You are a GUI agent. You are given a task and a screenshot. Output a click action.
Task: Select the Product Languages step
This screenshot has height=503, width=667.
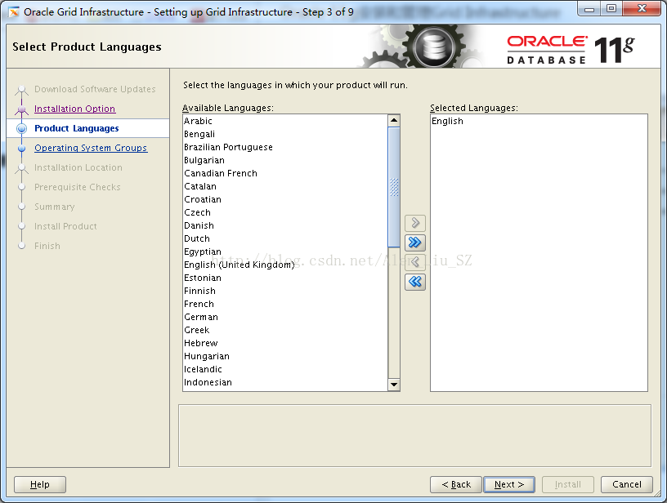tap(77, 128)
